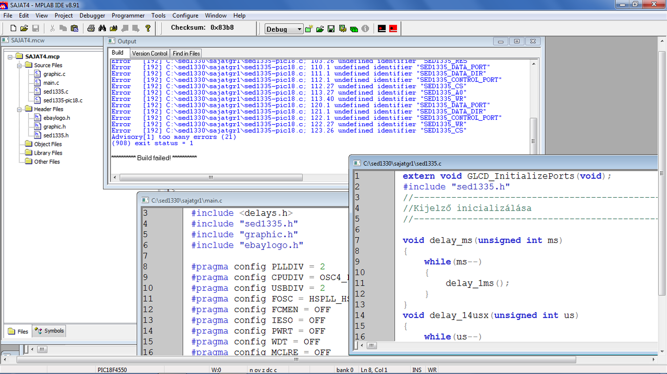667x374 pixels.
Task: Click the Open Project folder icon
Action: [x=320, y=29]
